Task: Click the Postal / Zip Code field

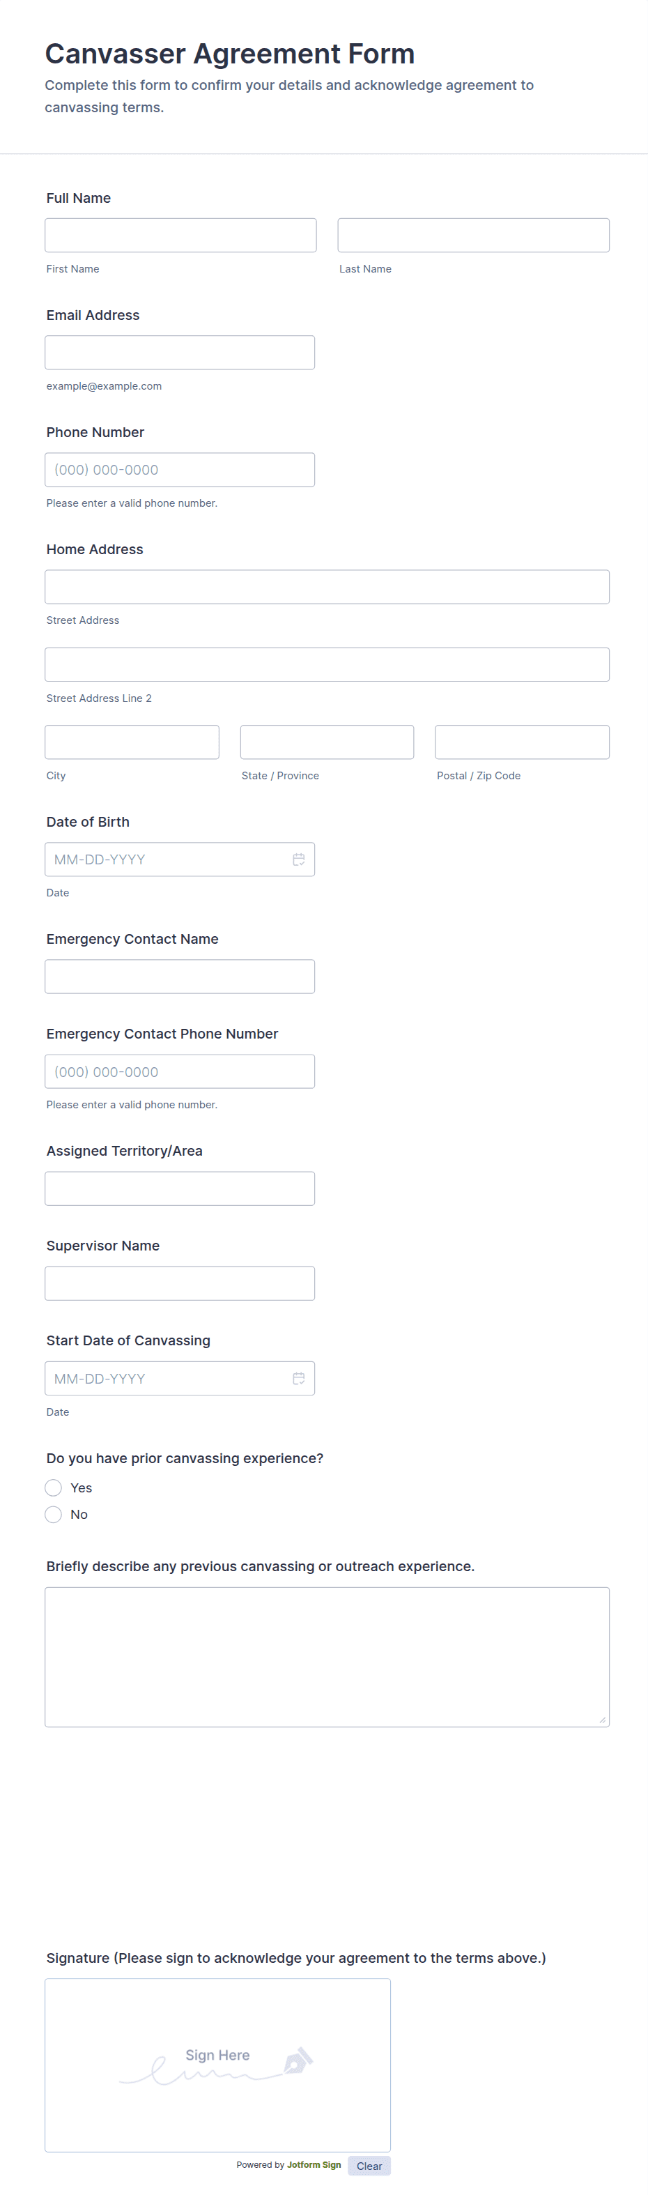Action: (522, 742)
